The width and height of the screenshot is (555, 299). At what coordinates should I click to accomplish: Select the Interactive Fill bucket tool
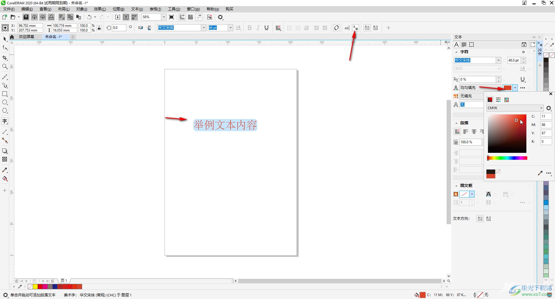tap(5, 179)
